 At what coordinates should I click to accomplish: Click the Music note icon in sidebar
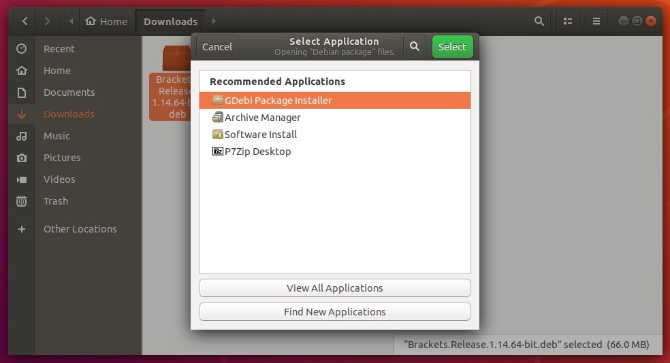coord(21,136)
